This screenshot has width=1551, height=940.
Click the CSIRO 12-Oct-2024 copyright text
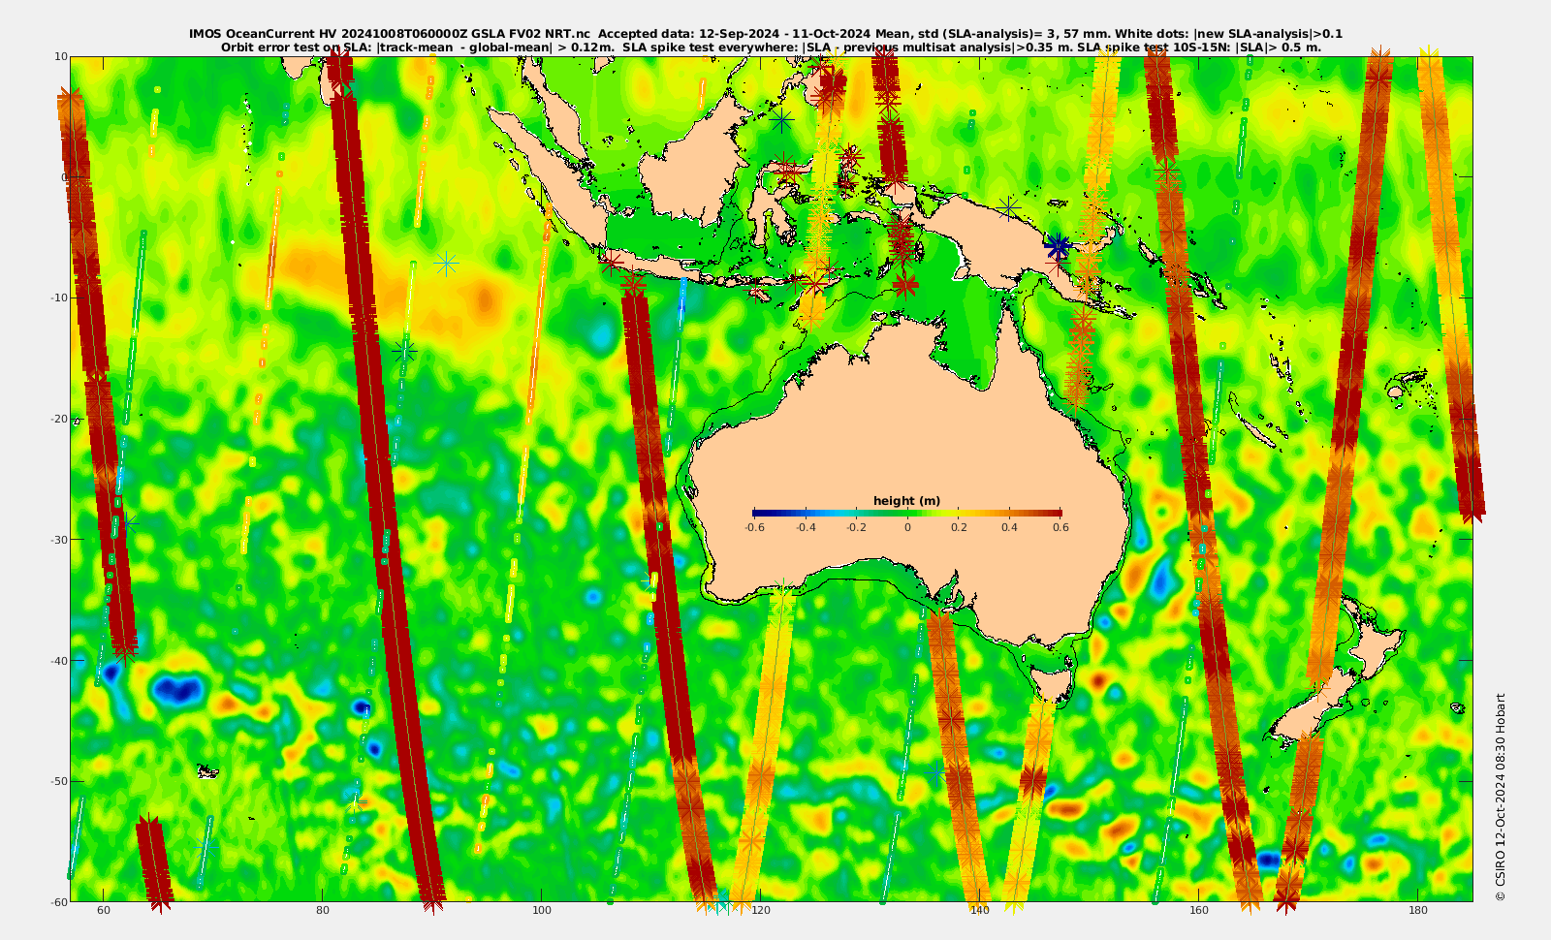1501,797
